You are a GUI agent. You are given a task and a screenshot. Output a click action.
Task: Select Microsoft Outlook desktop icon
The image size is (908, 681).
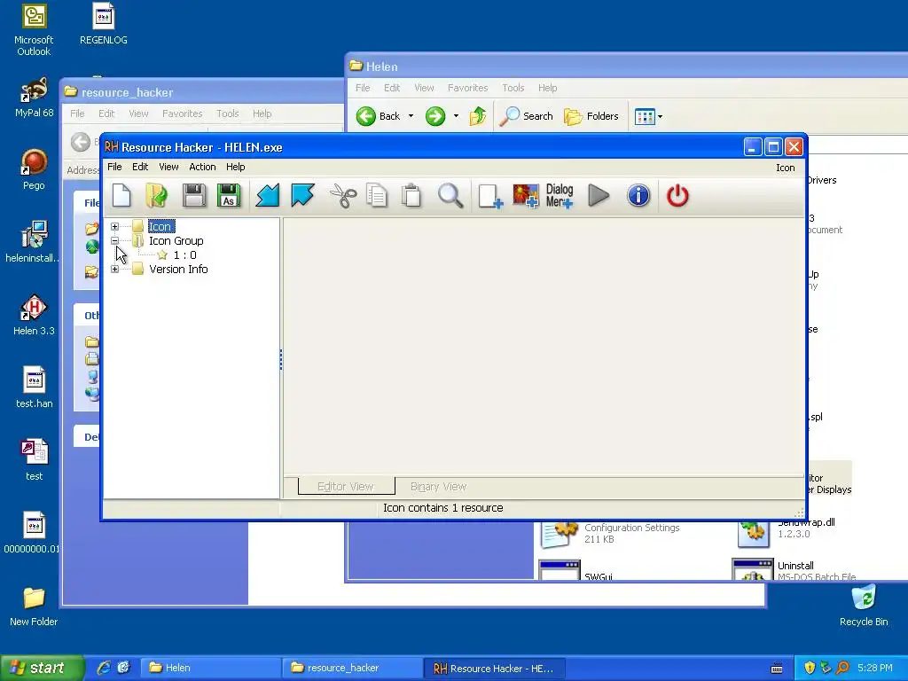tap(34, 30)
